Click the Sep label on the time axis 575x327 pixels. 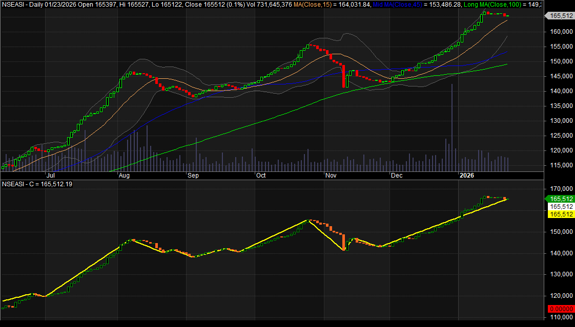pos(193,176)
